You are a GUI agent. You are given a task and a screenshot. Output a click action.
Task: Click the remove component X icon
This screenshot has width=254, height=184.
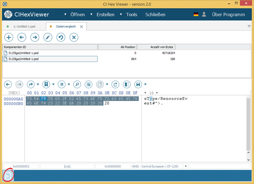click(x=74, y=38)
